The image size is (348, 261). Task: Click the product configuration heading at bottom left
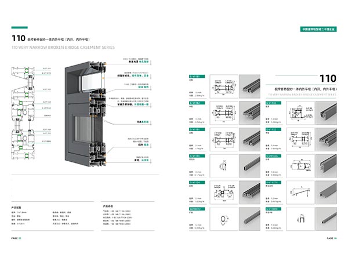click(16, 208)
